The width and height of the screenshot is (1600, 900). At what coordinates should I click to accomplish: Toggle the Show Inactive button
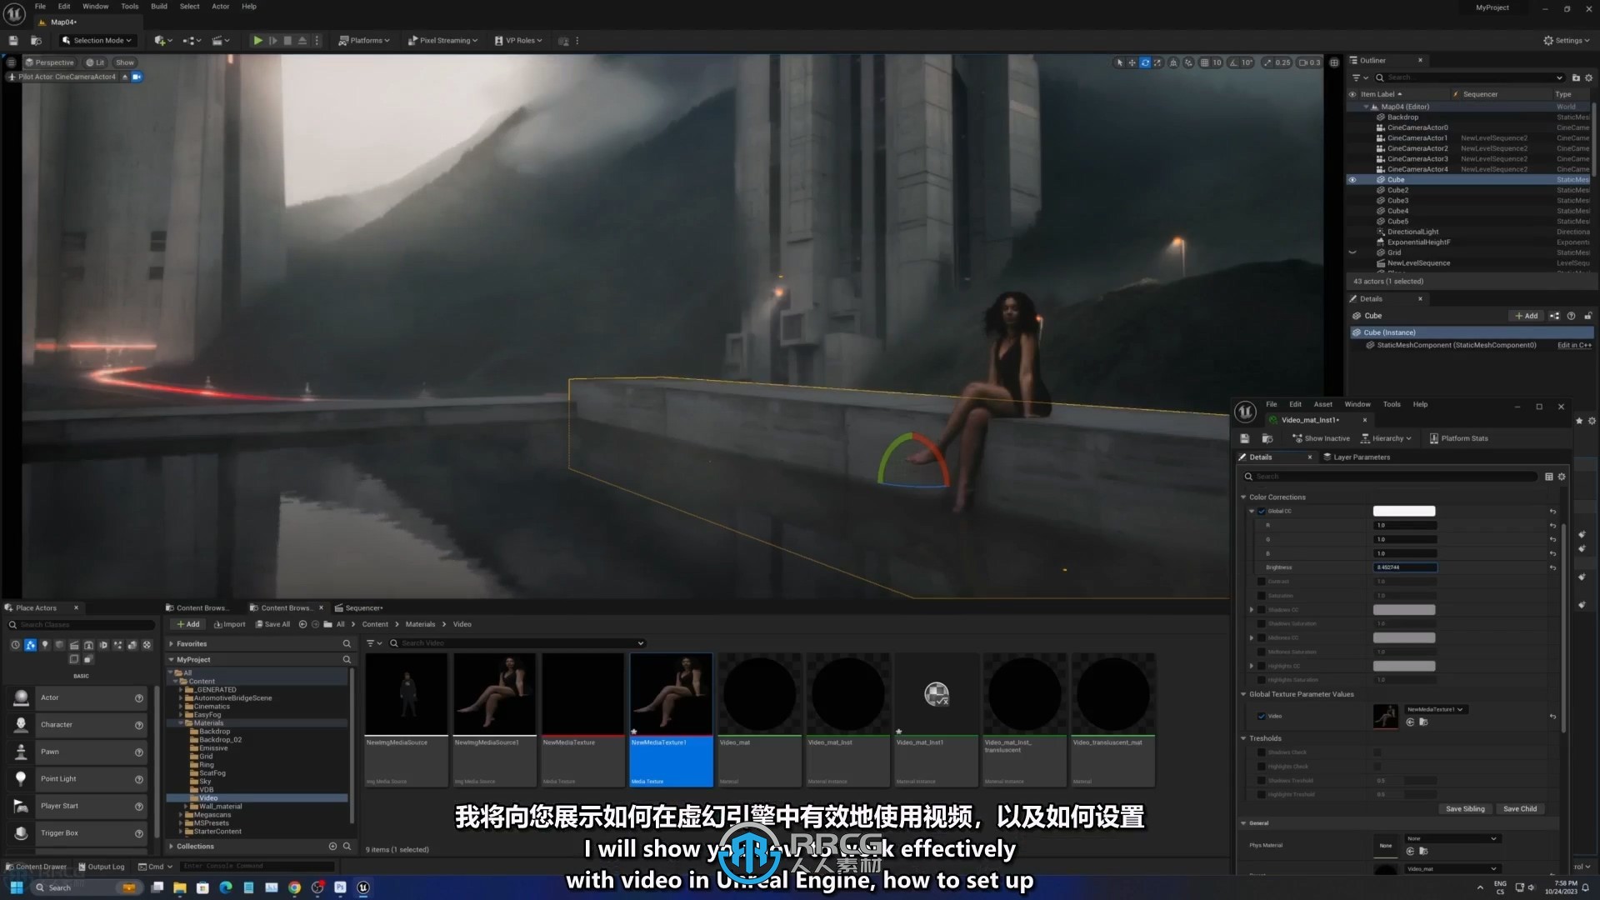(1318, 437)
